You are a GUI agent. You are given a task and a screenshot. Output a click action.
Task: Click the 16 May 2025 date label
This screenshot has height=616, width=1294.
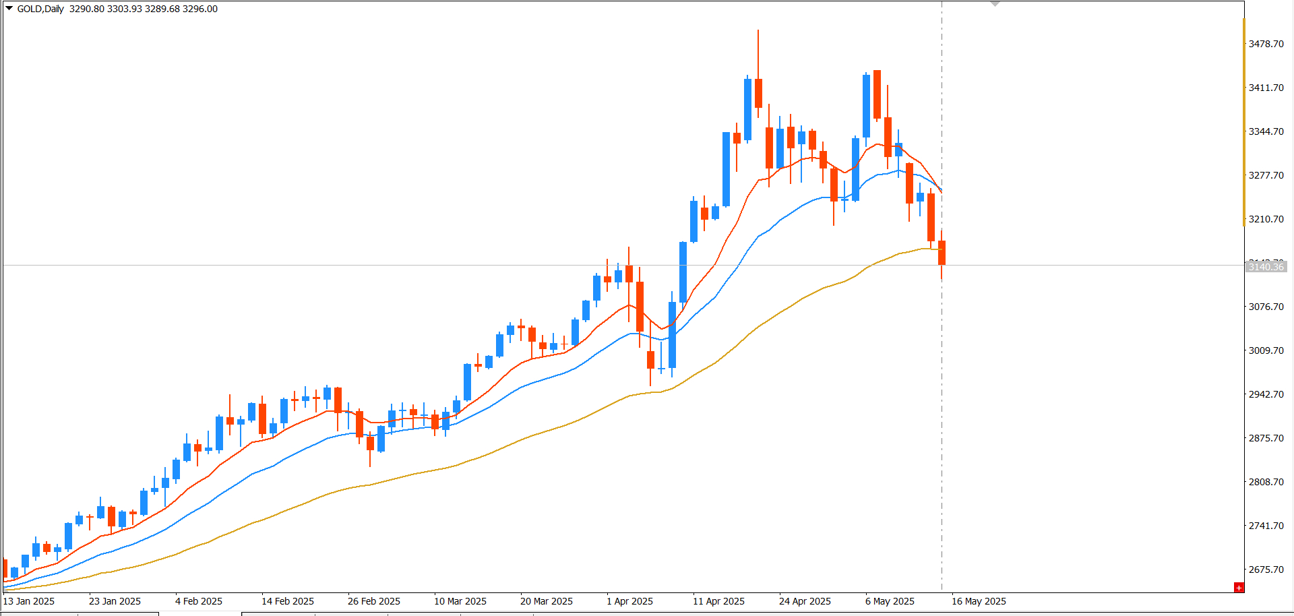979,601
